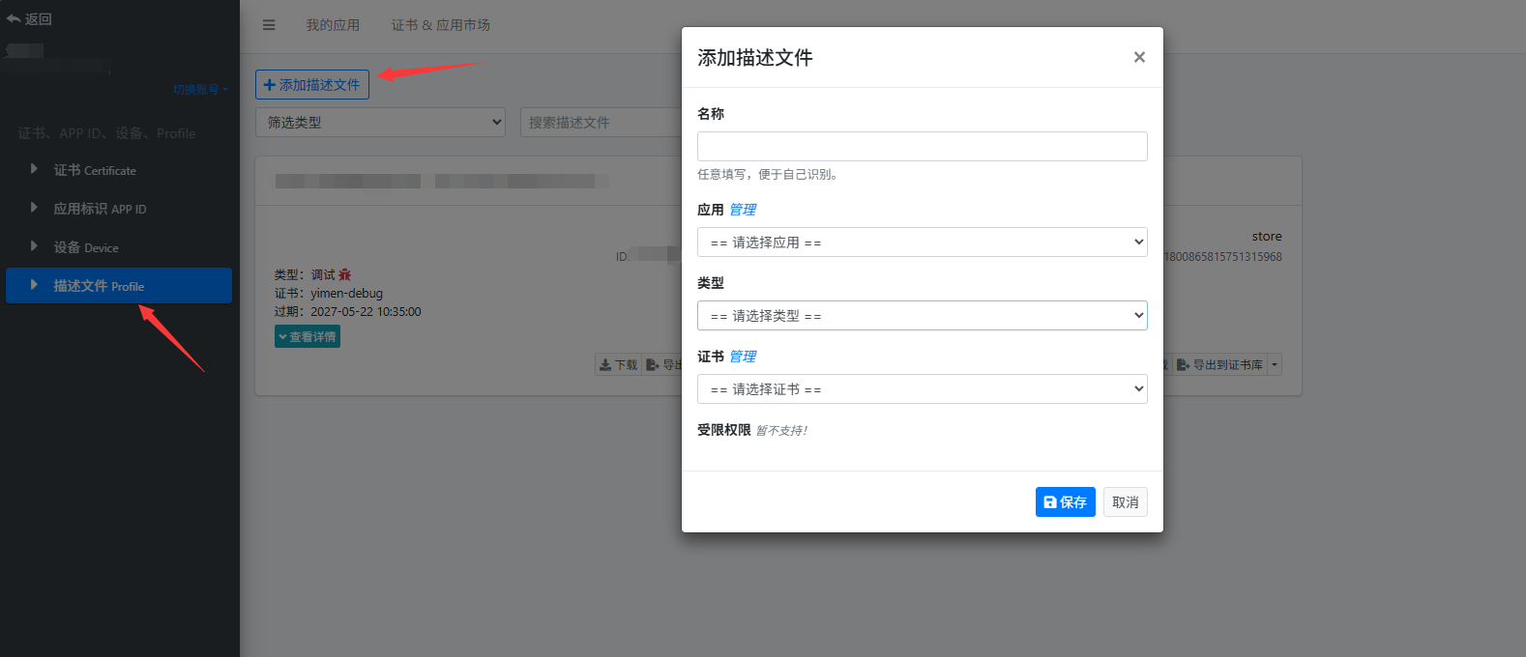This screenshot has width=1526, height=657.
Task: Open the 请选择应用 dropdown
Action: point(922,242)
